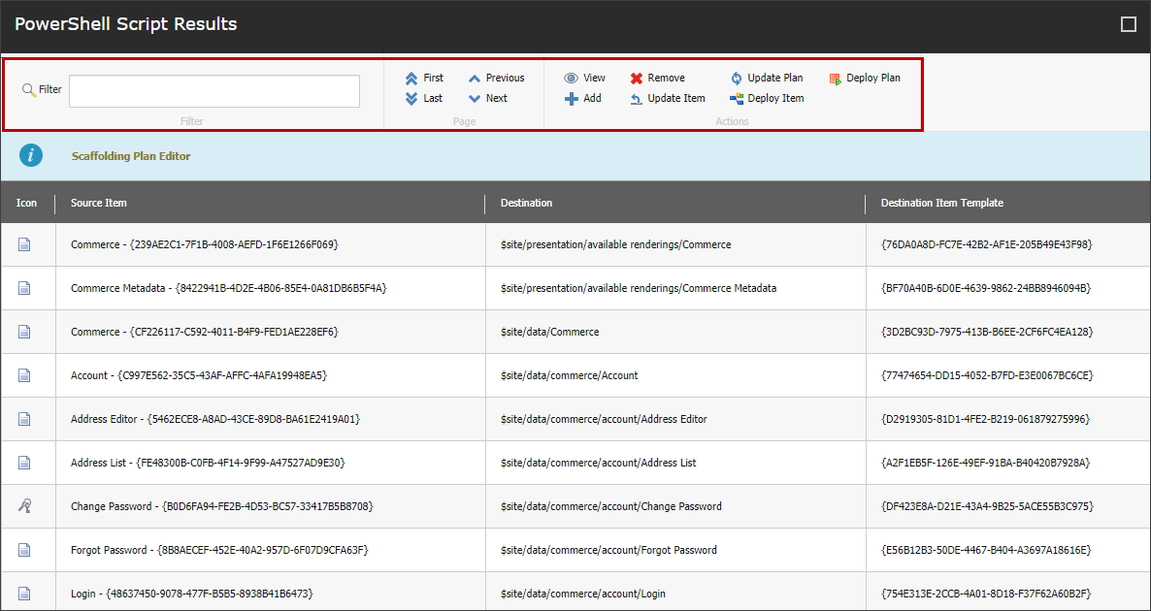Select source item Change Password - {B0D6FA94...}
Image resolution: width=1151 pixels, height=611 pixels.
pos(221,506)
